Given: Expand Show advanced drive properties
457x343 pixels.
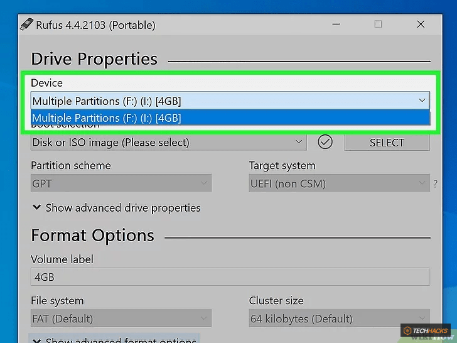Looking at the screenshot, I should (117, 208).
